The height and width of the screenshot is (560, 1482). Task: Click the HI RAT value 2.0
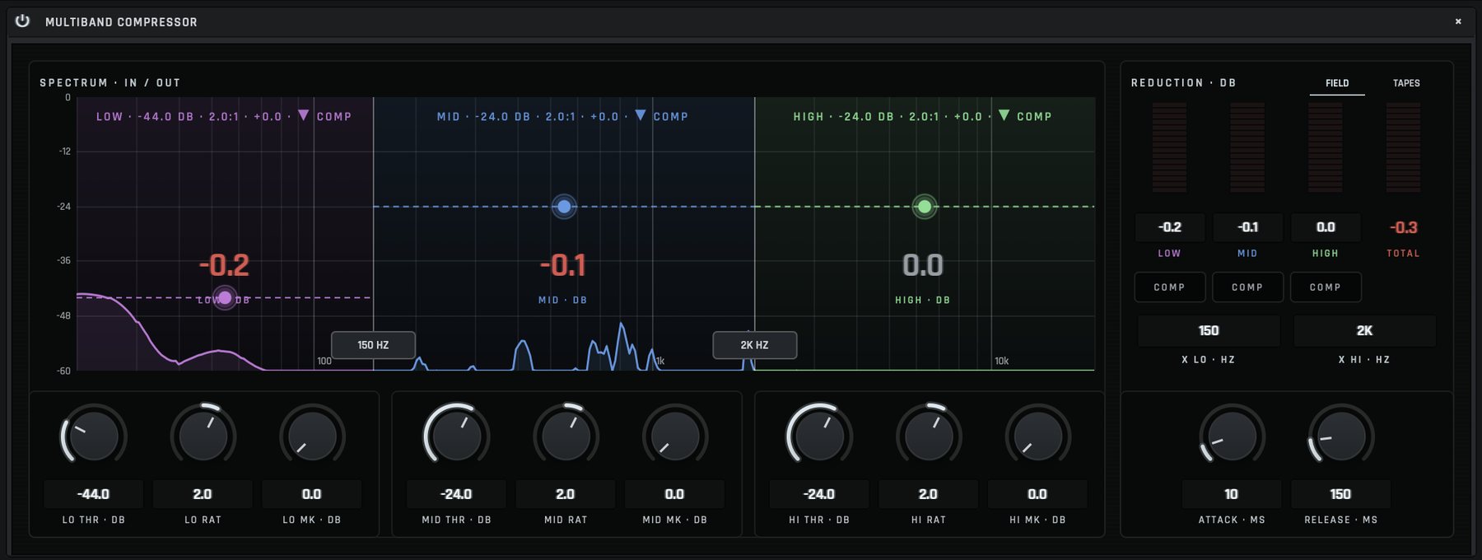[x=929, y=494]
